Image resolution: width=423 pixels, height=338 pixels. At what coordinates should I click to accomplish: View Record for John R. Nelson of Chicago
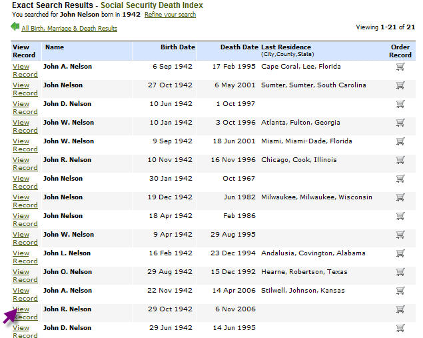click(25, 163)
